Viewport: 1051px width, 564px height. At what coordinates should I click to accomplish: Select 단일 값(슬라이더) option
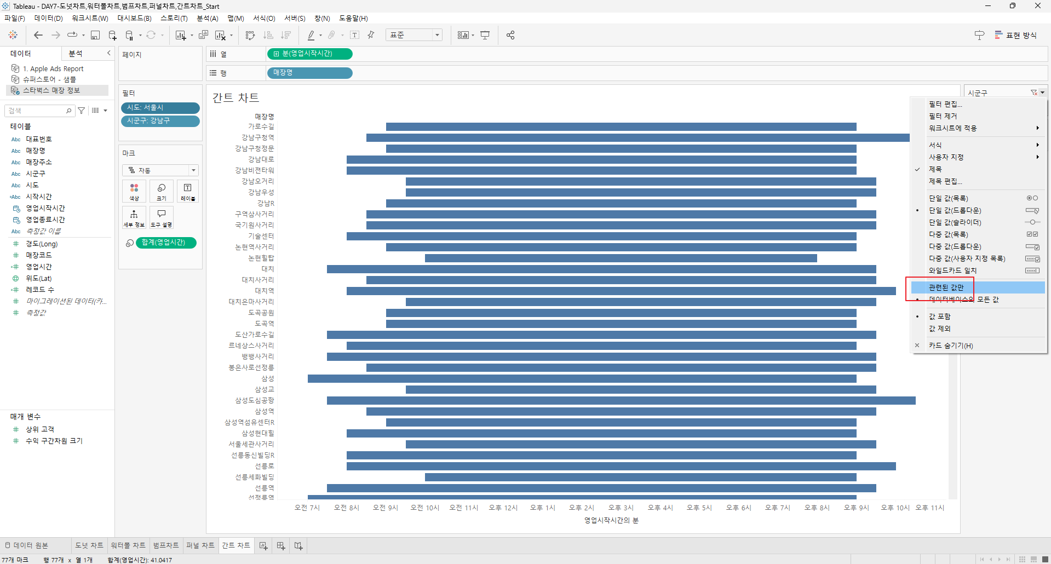pos(978,222)
